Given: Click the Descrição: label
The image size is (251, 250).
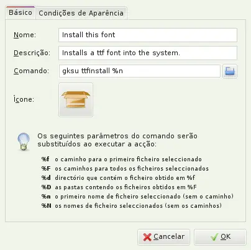Looking at the screenshot, I should [32, 53].
